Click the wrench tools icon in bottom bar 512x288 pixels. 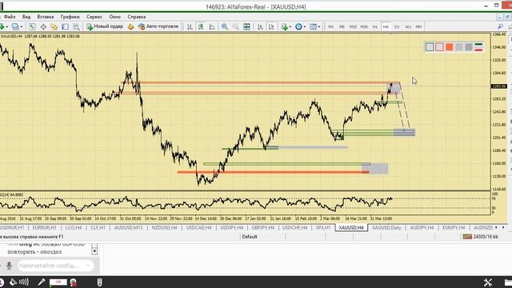pos(488,282)
